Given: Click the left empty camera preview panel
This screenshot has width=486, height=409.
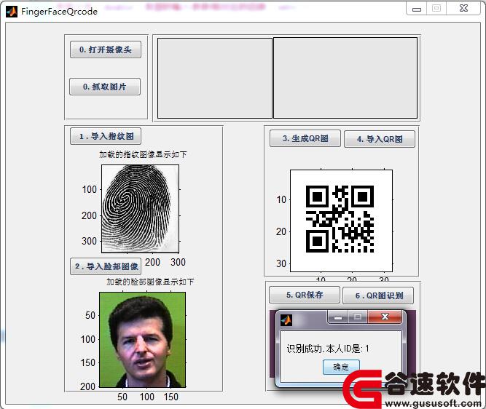Looking at the screenshot, I should point(215,78).
